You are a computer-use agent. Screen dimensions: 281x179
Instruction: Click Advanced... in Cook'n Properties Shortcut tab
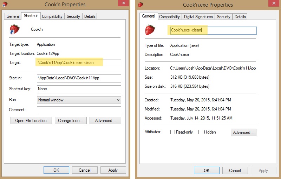point(105,121)
